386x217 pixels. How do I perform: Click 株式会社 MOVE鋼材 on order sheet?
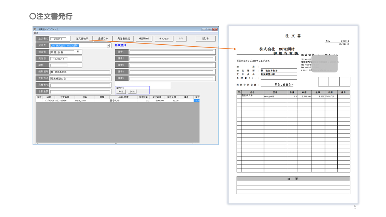277,49
